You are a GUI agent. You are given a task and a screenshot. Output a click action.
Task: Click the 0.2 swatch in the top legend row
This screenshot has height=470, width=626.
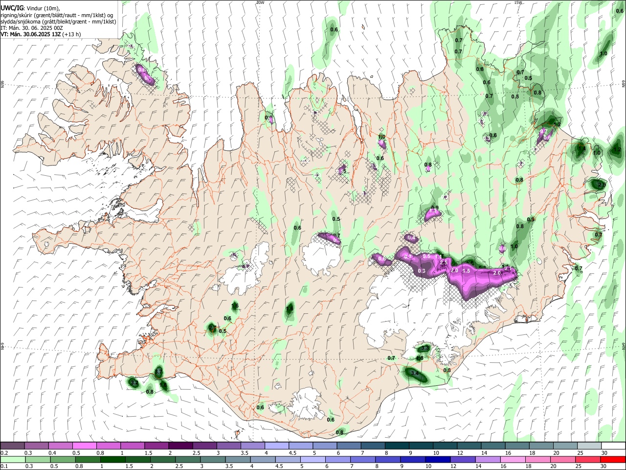12,446
